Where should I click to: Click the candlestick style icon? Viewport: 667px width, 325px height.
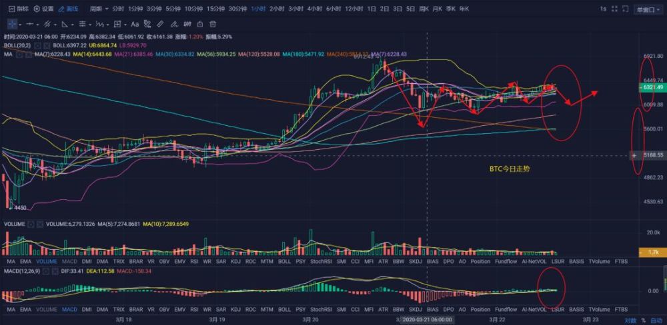(187, 24)
